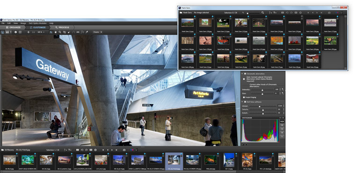Switch to side-by-side compare view icon
Screen dimensions: 354x173
[x=7, y=32]
